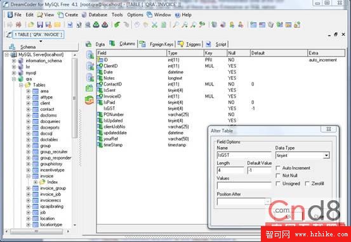
Task: Click the top add-field icon beside columns list
Action: [x=89, y=54]
